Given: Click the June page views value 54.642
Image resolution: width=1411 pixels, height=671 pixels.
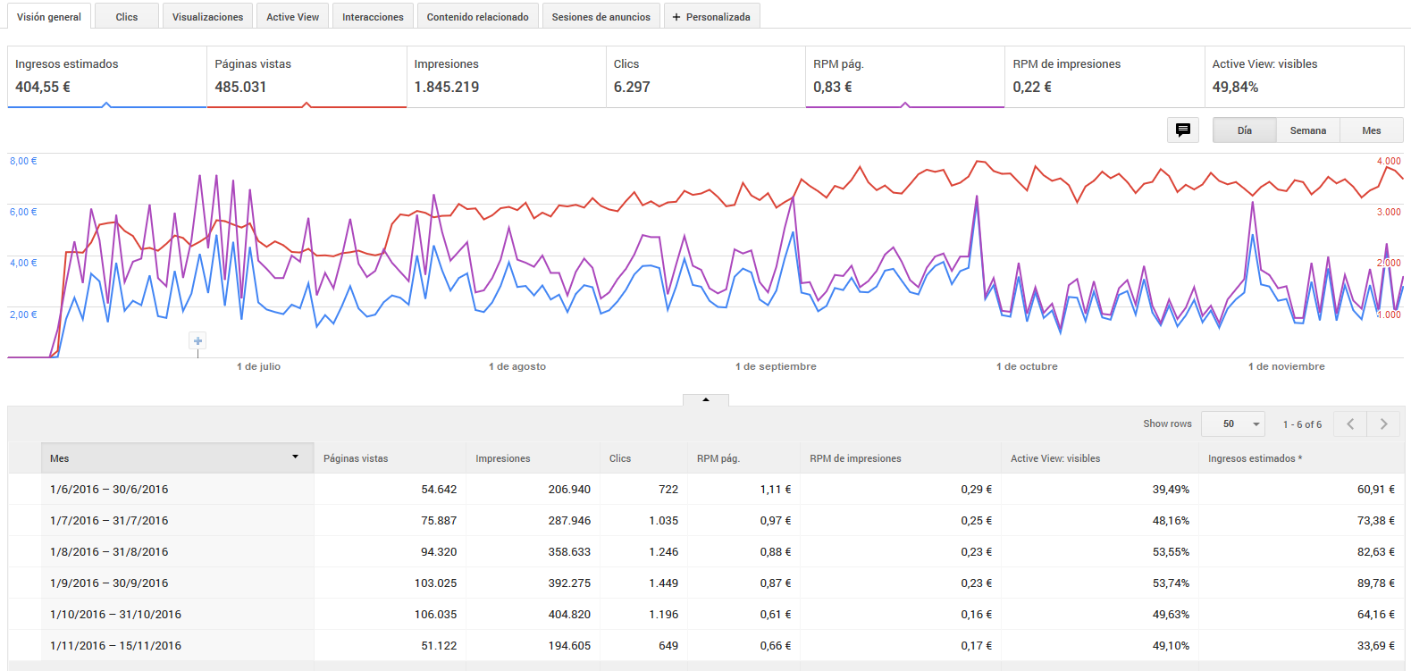Looking at the screenshot, I should coord(439,489).
